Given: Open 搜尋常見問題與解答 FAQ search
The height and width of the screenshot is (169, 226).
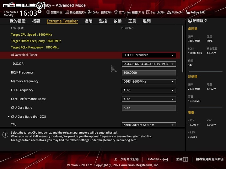Looking at the screenshot, I should click(x=210, y=159).
